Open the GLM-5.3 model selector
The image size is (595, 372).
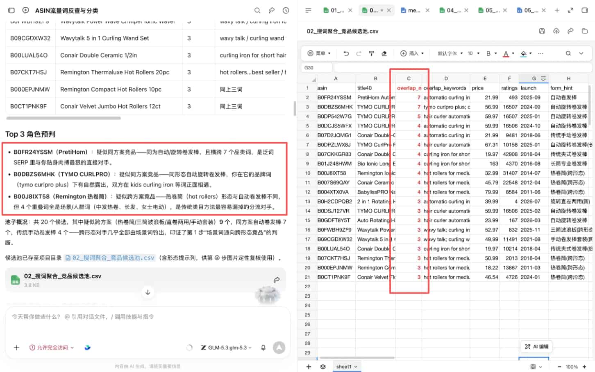click(226, 347)
